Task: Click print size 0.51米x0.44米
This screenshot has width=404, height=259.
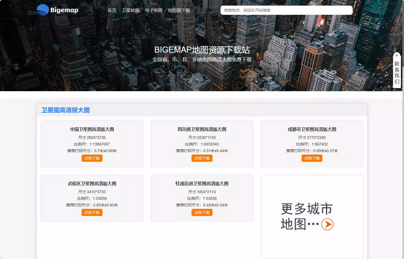Action: tap(216, 151)
